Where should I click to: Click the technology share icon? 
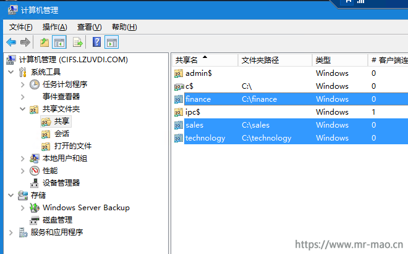tap(179, 138)
